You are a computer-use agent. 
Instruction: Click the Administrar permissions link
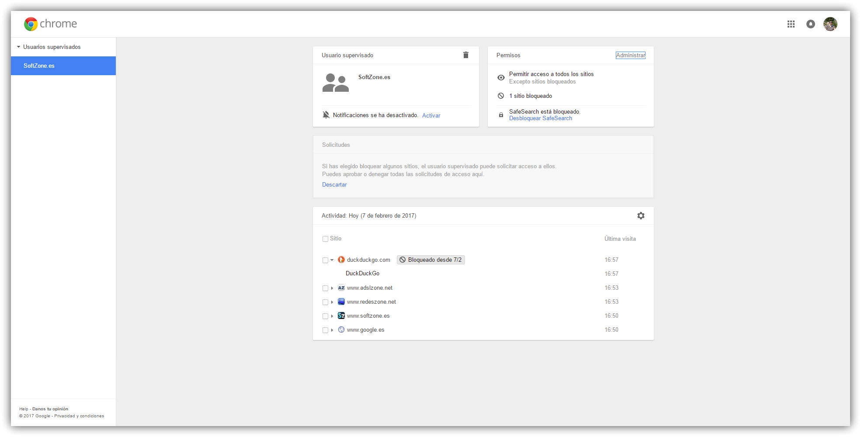pos(630,55)
